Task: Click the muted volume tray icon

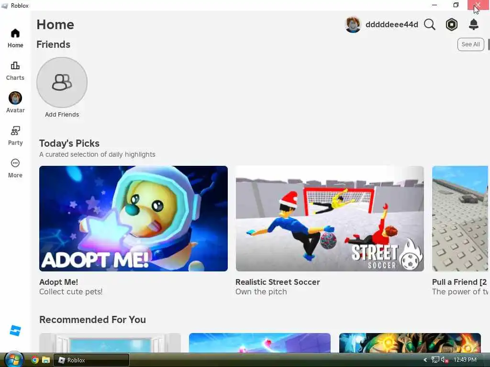Action: [445, 360]
